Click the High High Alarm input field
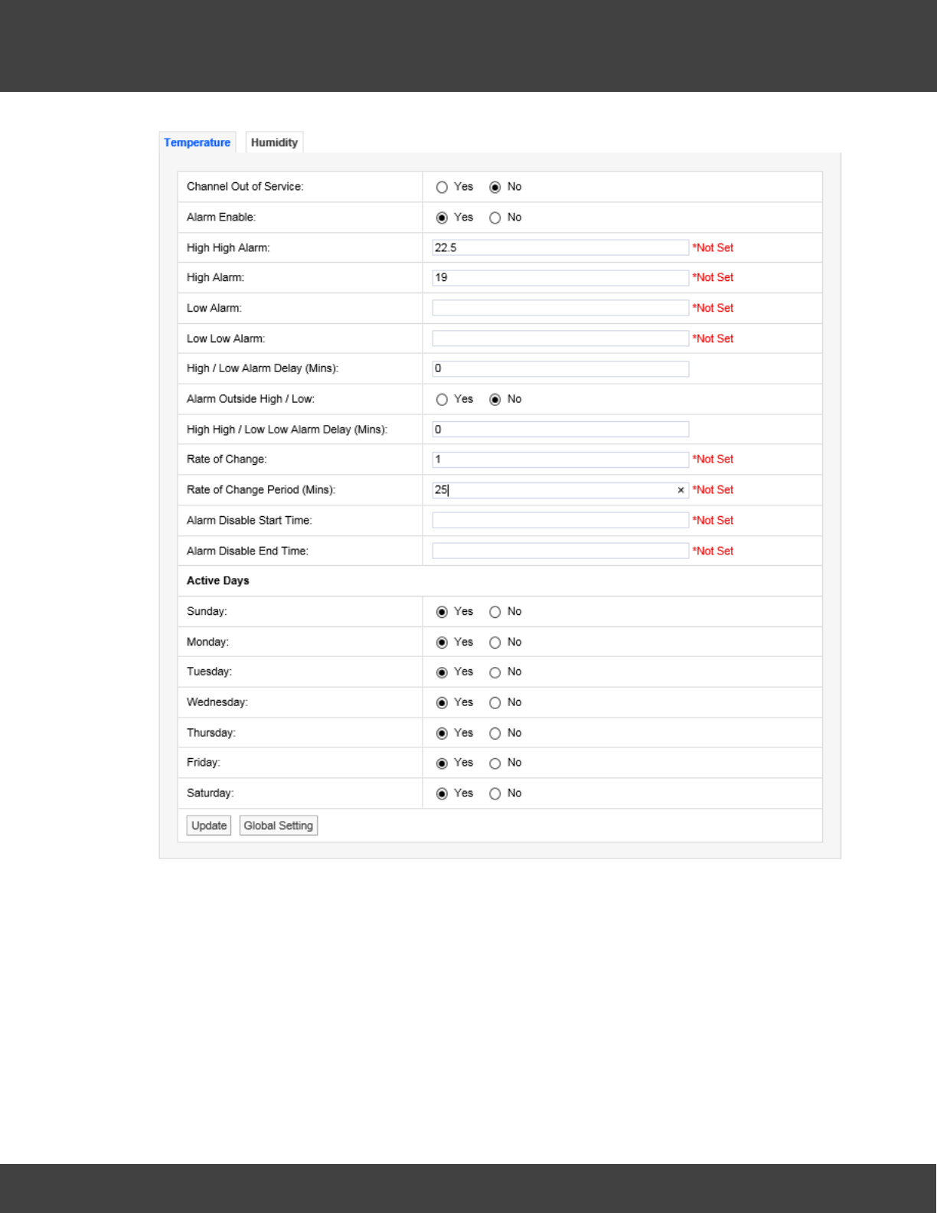Screen dimensions: 937x1213 coord(560,247)
